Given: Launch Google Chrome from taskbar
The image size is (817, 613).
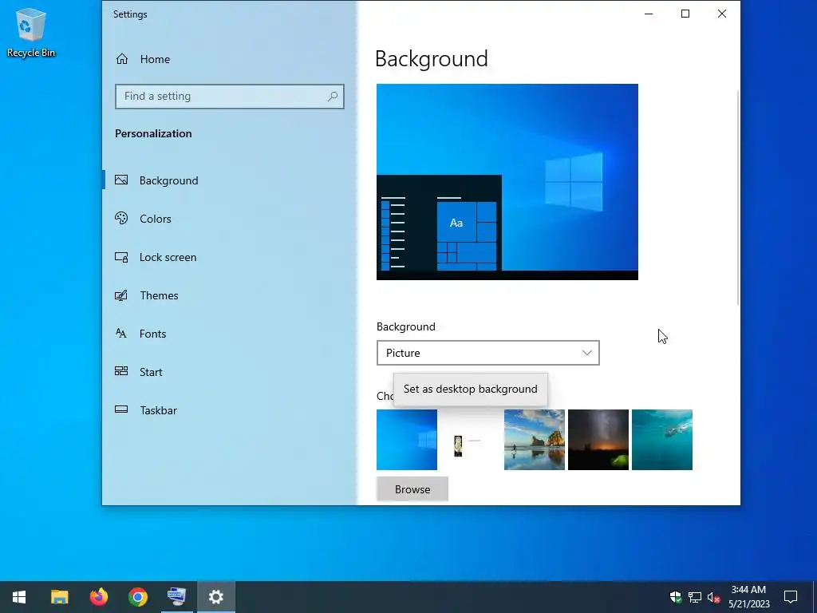Looking at the screenshot, I should pyautogui.click(x=137, y=597).
